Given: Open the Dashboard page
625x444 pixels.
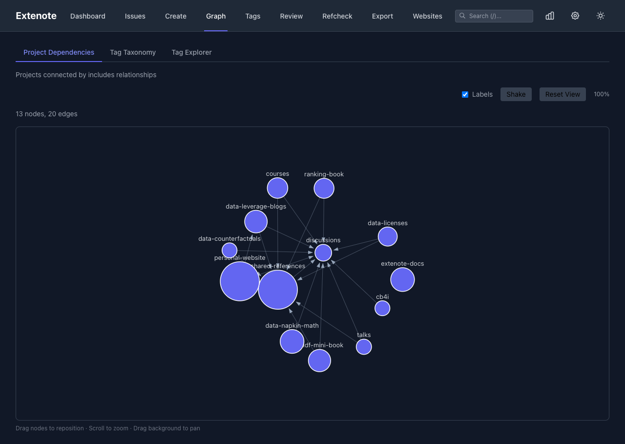Looking at the screenshot, I should click(87, 16).
